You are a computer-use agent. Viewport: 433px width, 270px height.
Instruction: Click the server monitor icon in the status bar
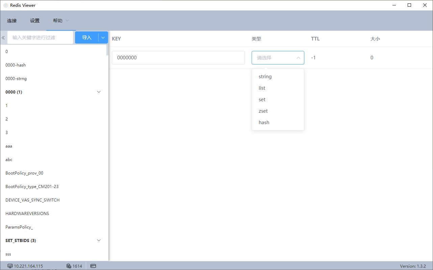(10, 266)
